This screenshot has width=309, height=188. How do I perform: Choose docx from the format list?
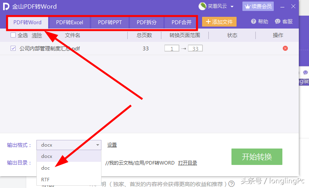coord(69,156)
